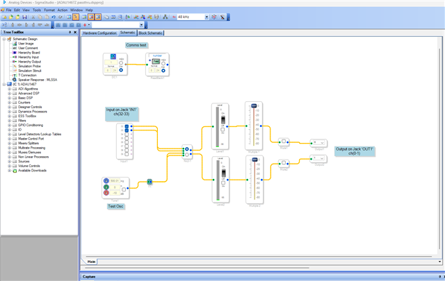Click the schematic vertical scrollbar
Screen dimensions: 445x281
[440, 150]
